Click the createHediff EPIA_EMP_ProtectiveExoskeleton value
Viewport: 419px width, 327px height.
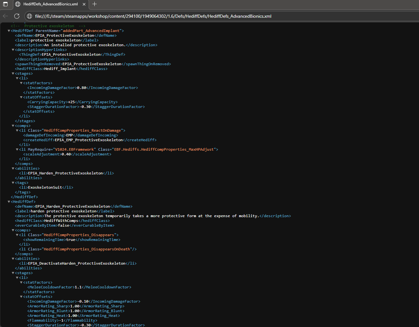coord(89,140)
